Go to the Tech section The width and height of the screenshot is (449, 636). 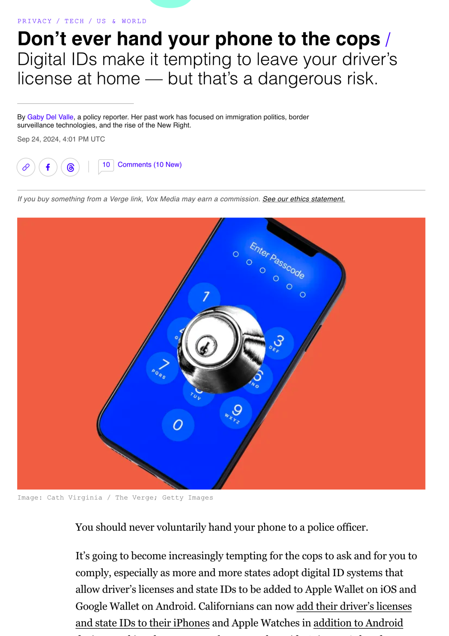point(74,21)
